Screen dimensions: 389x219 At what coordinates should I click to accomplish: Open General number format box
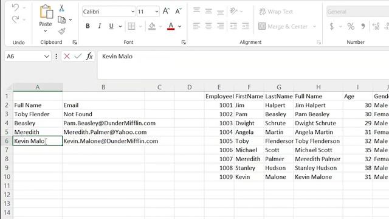(x=357, y=12)
